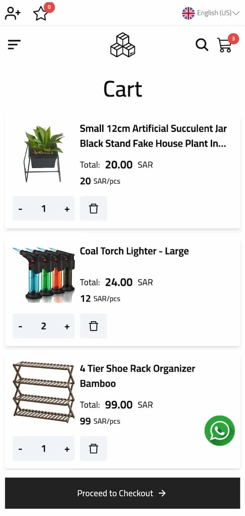The width and height of the screenshot is (245, 516).
Task: Decrease Artificial Succulent quantity
Action: click(x=20, y=209)
